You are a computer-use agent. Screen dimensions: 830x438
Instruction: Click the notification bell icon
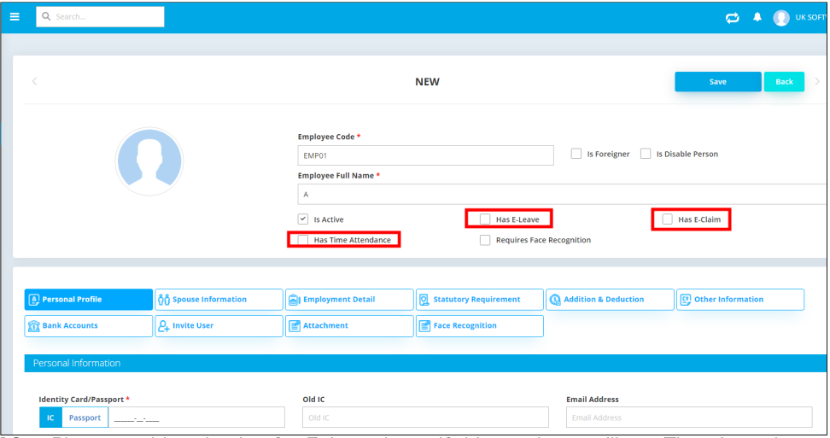coord(757,17)
